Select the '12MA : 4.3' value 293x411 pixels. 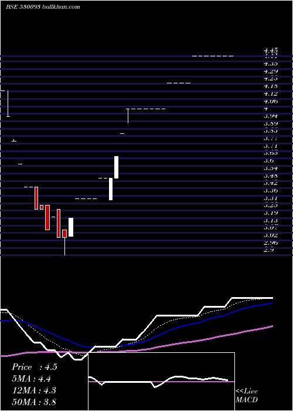tap(34, 390)
